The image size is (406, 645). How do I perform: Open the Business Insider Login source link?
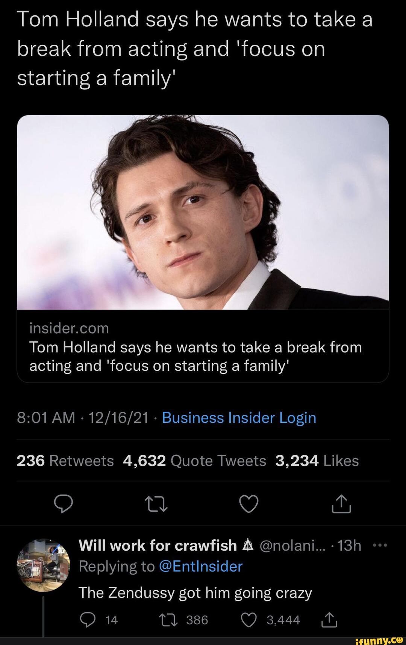click(239, 418)
